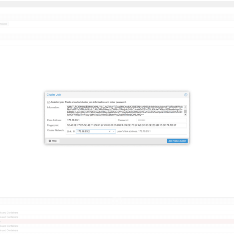Clear the Link 0 address with the X icon
This screenshot has height=234, width=234.
pyautogui.click(x=110, y=131)
